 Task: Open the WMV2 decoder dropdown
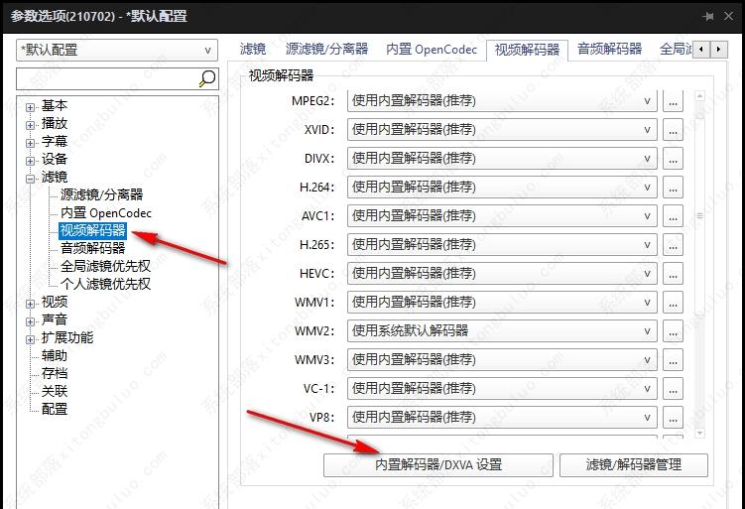coord(502,331)
